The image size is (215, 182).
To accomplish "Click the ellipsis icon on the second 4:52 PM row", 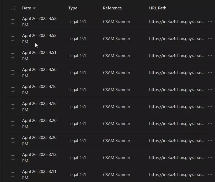I will (x=210, y=38).
